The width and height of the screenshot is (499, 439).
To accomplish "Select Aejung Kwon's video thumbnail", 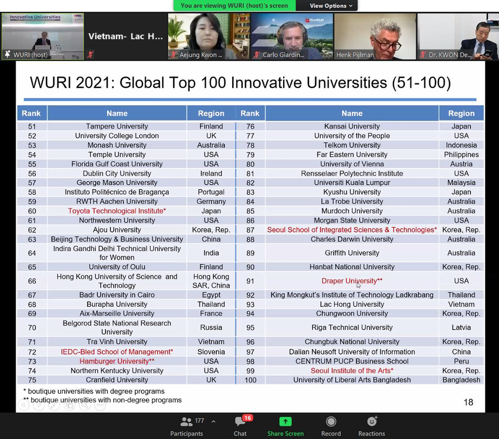I will 208,36.
